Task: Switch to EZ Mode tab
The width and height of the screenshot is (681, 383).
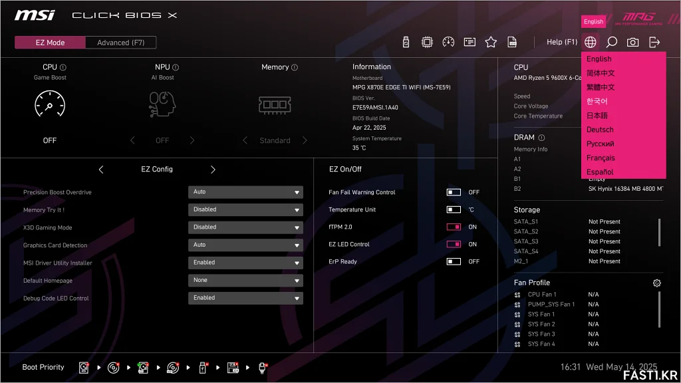Action: click(x=50, y=43)
